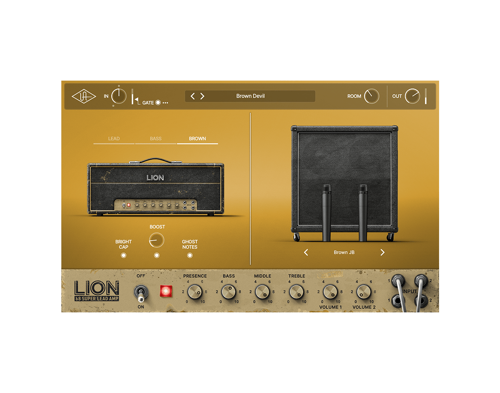Click the PRESENCE knob on the amp panel
This screenshot has width=500, height=393.
tap(195, 292)
